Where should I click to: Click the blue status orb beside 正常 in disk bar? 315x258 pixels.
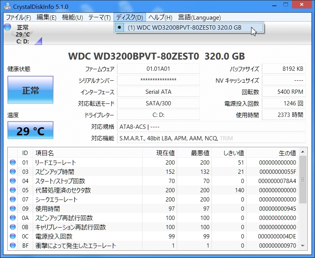click(x=7, y=27)
